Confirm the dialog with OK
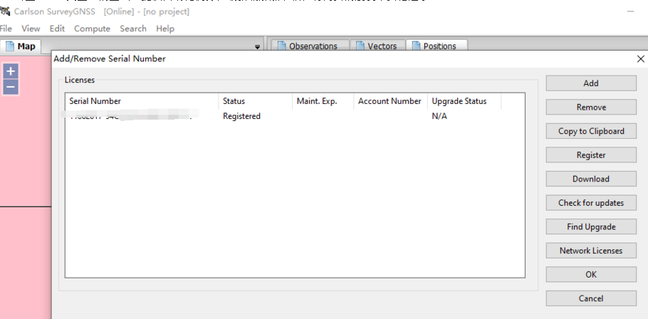This screenshot has width=648, height=319. [591, 274]
